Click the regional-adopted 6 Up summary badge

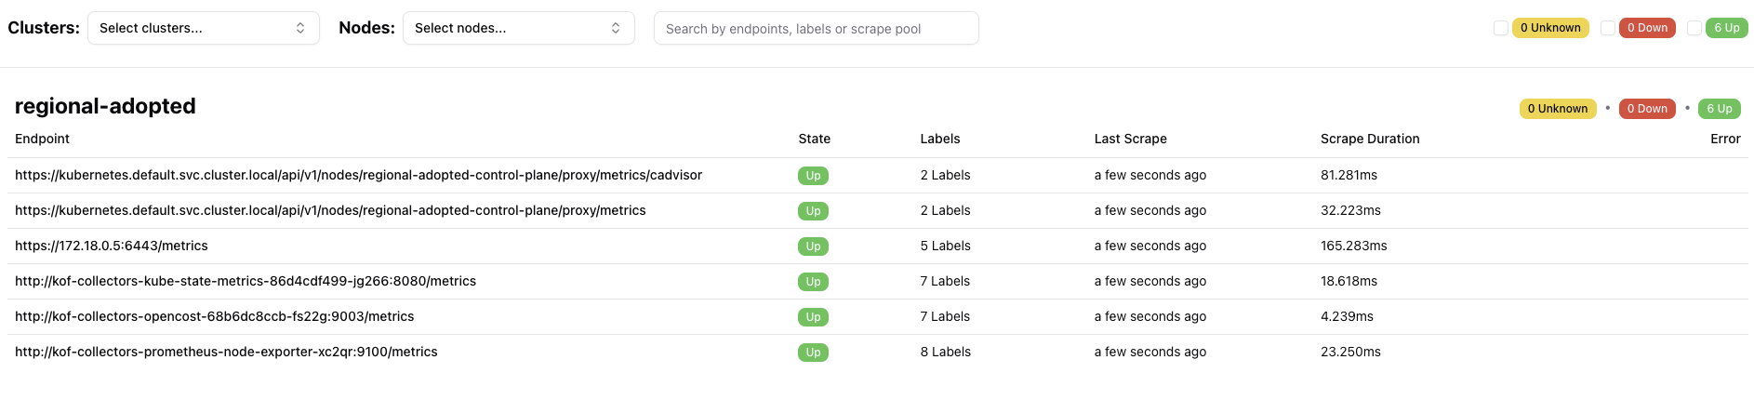pos(1719,109)
